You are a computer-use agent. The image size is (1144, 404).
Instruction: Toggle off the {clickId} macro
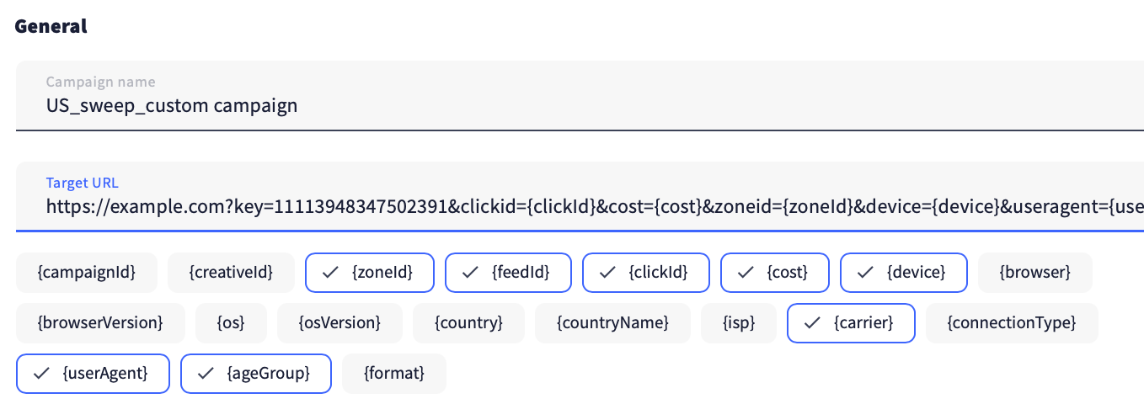(645, 272)
